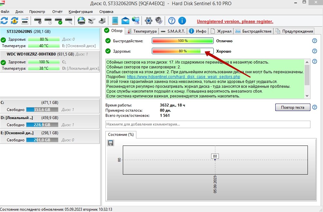Click help icon next to Быстродействие bar

315,41
